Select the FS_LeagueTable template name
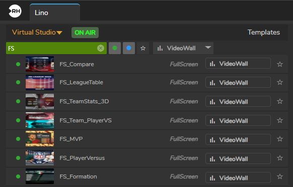The image size is (293, 187). click(x=81, y=82)
